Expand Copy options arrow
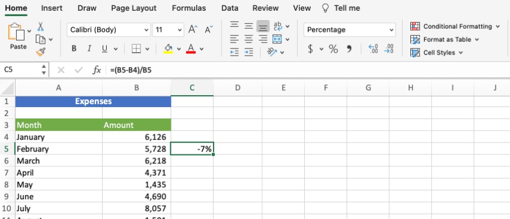Image resolution: width=510 pixels, height=219 pixels. (51, 39)
